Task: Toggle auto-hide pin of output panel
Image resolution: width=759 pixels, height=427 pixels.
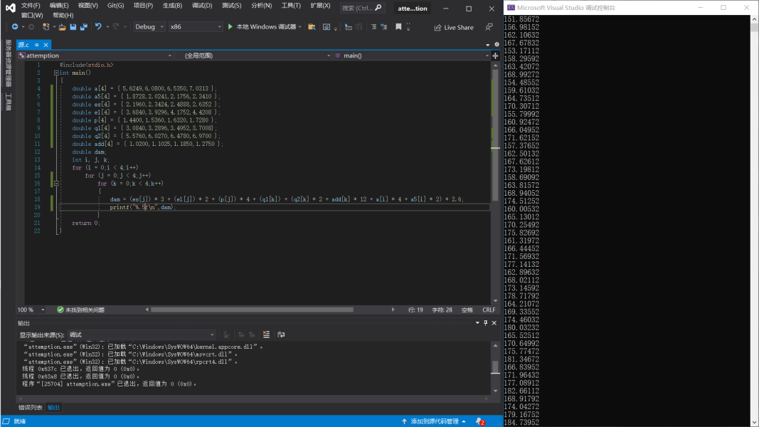Action: [486, 323]
